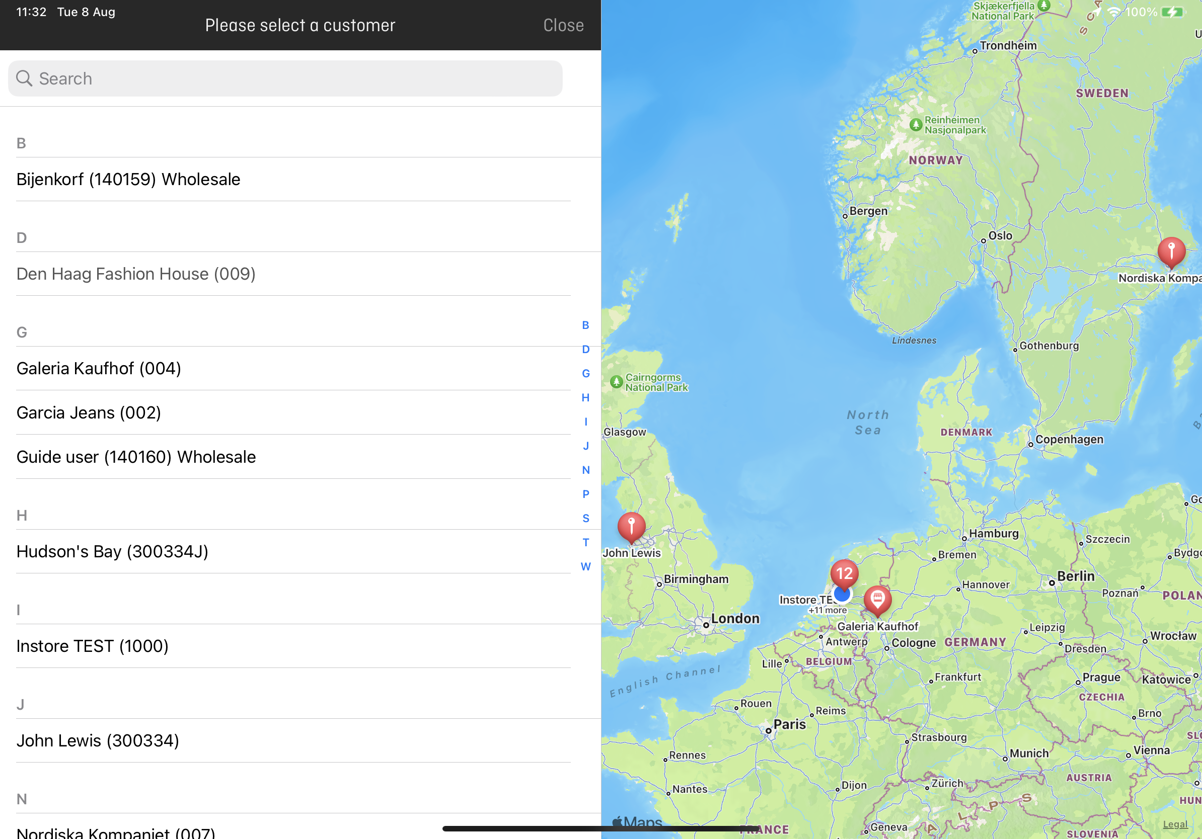Close the customer selection panel
The width and height of the screenshot is (1202, 839).
(x=563, y=25)
